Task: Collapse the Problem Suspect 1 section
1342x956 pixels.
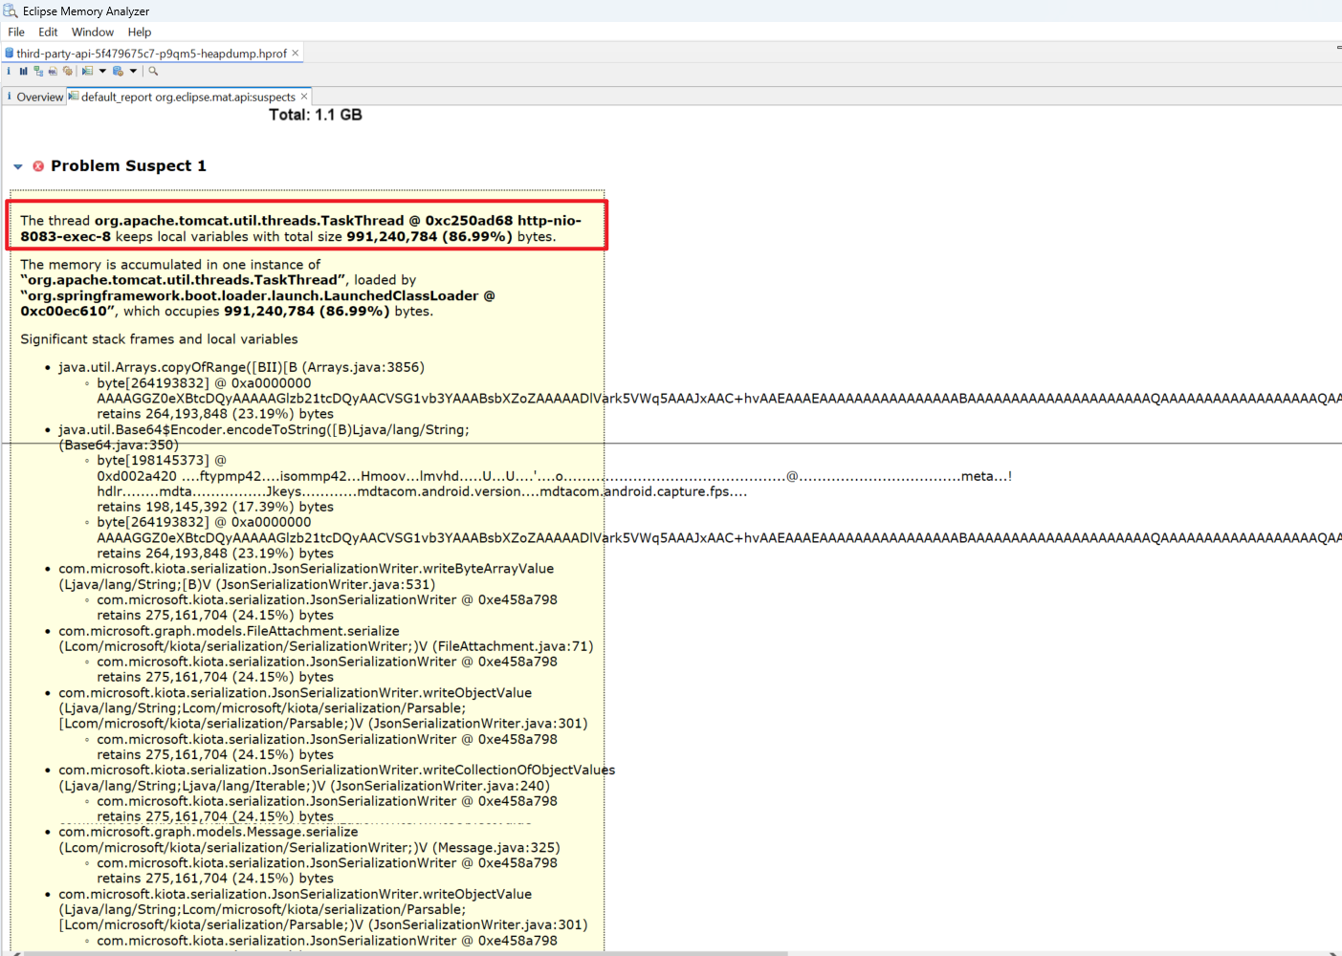Action: 18,166
